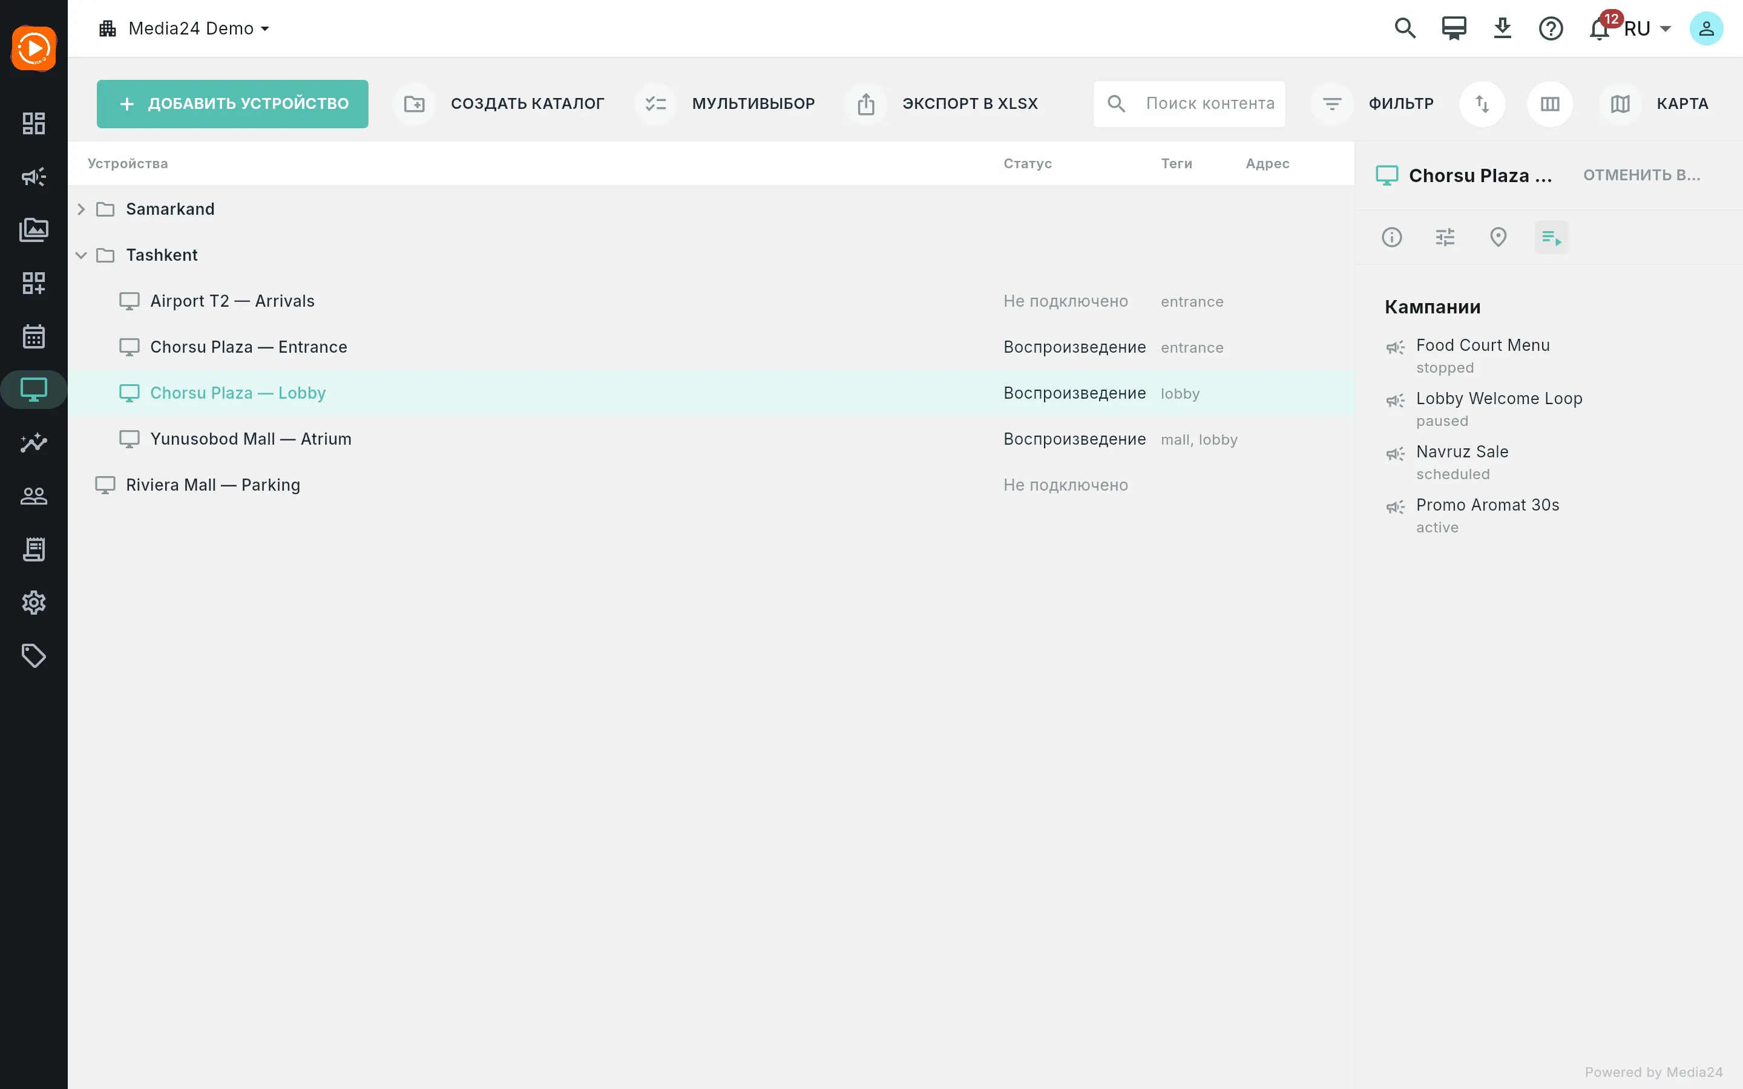Switch to the device location pin tab
This screenshot has width=1743, height=1089.
[1497, 237]
